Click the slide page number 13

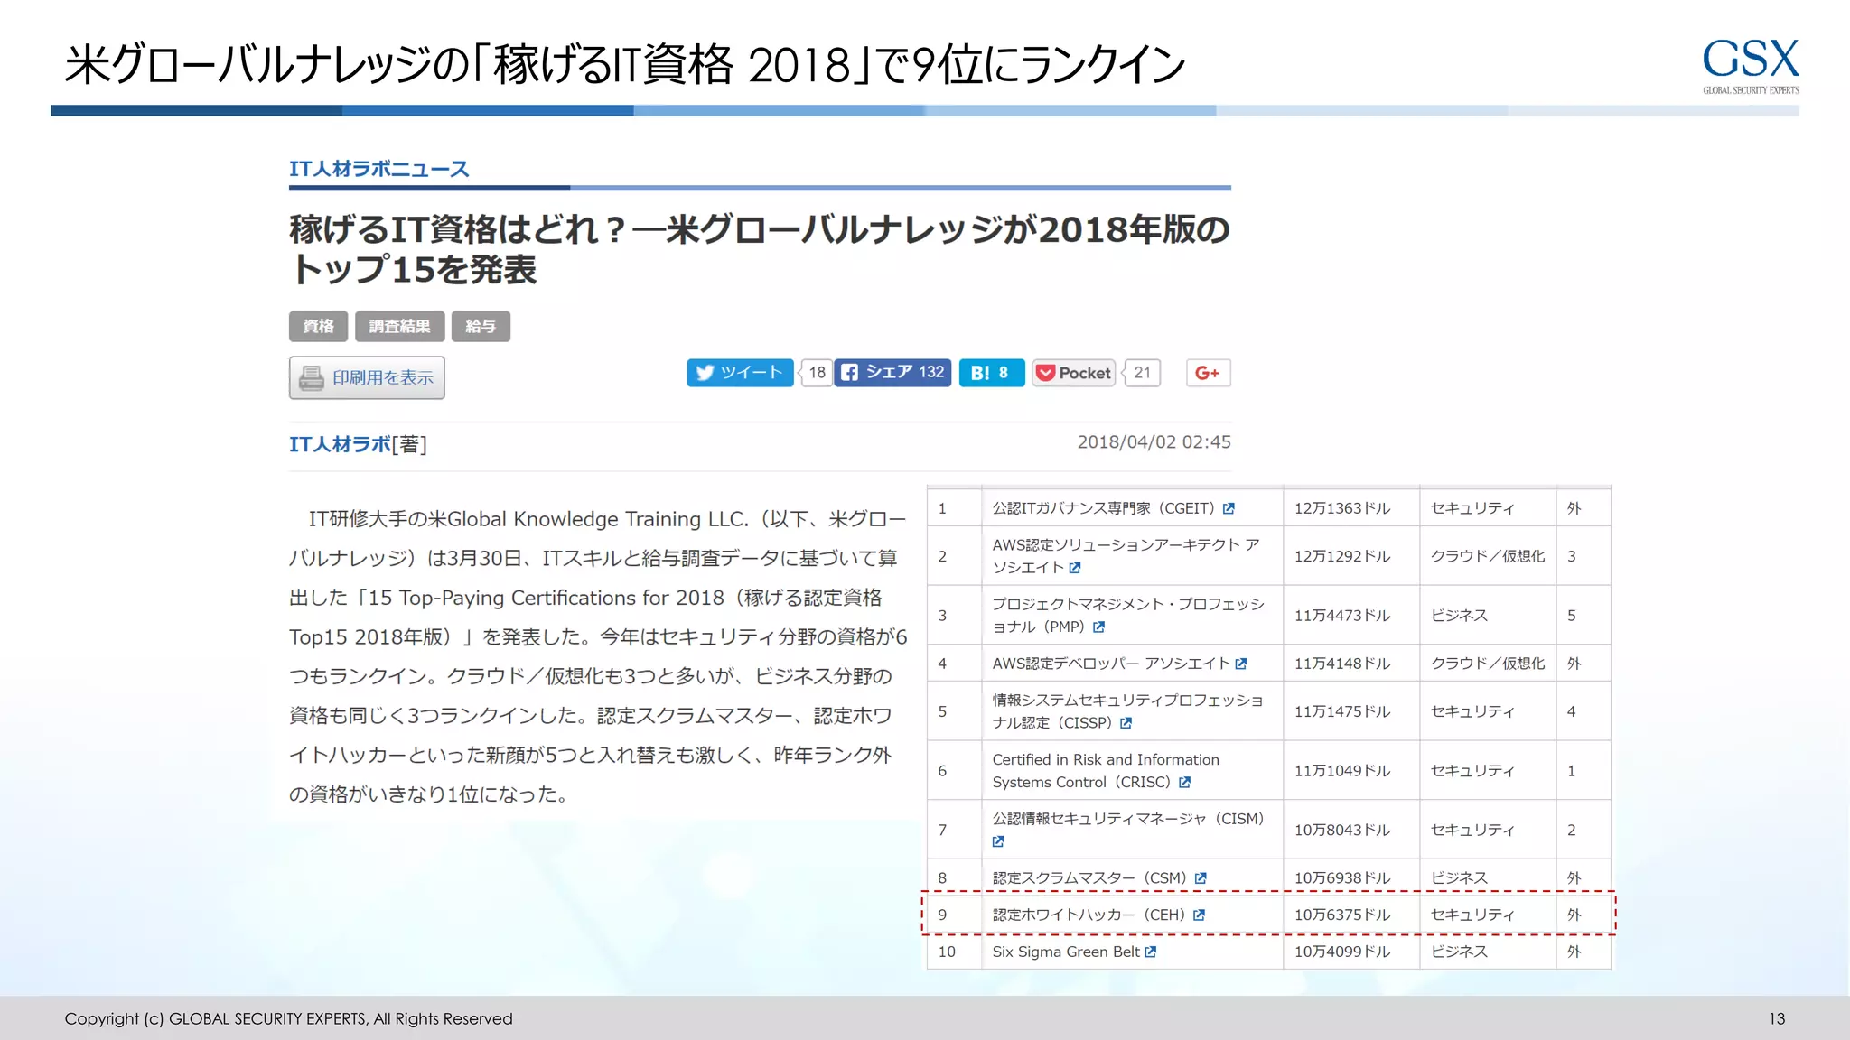pos(1777,1018)
